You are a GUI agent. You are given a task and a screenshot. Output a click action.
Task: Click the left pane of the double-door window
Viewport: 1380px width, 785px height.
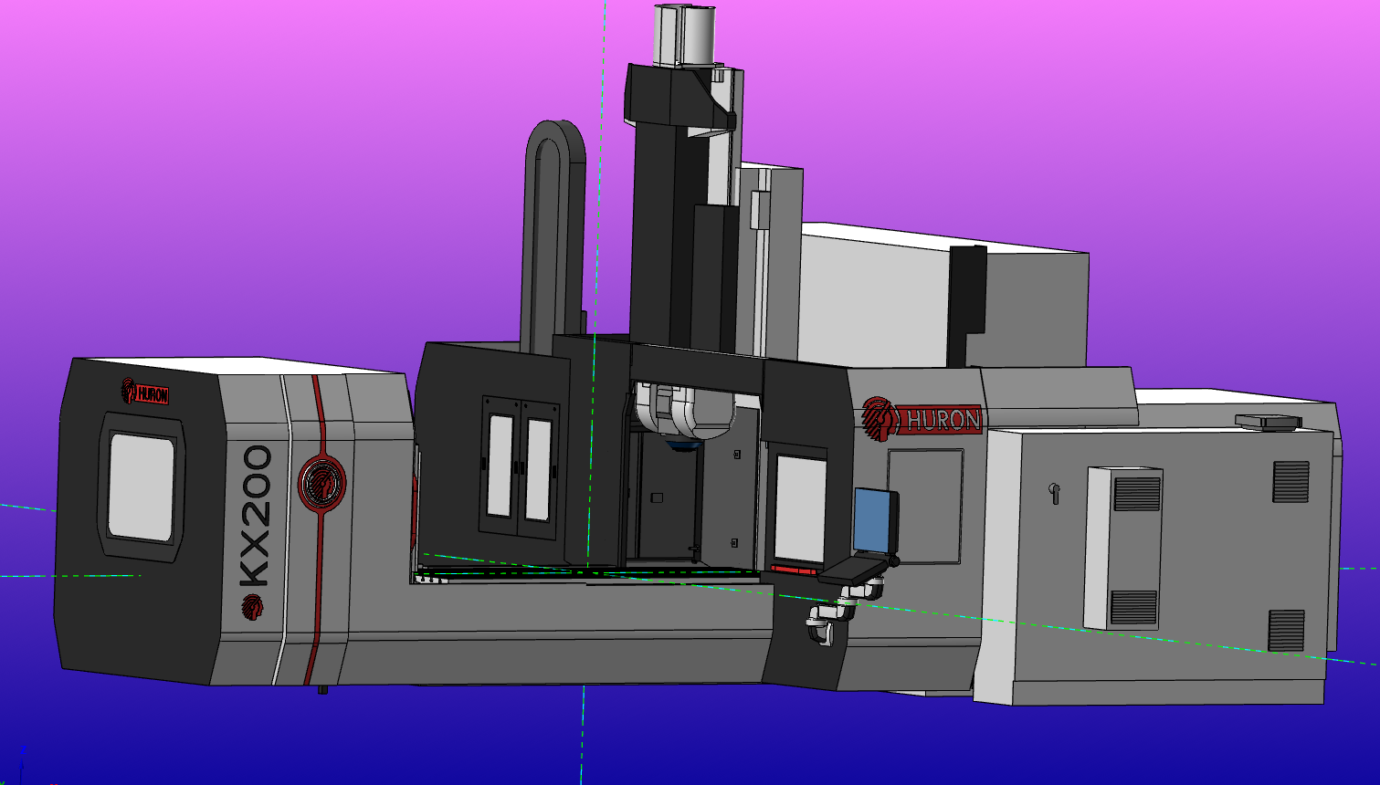point(500,466)
